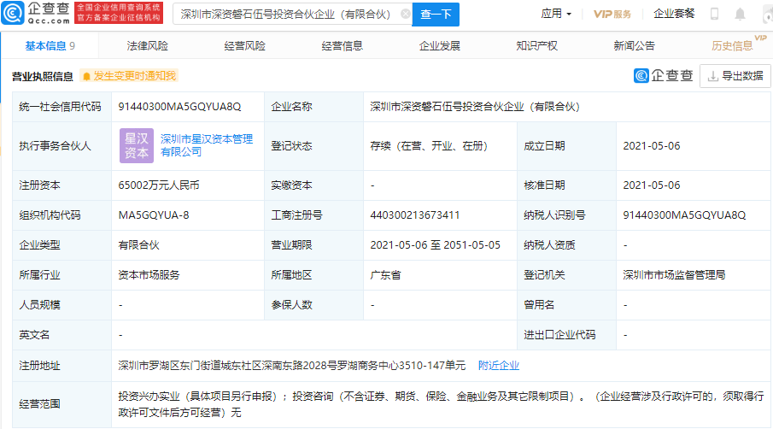
Task: Select credit code 91440300MA5GQYUA8Q in first row
Action: point(179,107)
